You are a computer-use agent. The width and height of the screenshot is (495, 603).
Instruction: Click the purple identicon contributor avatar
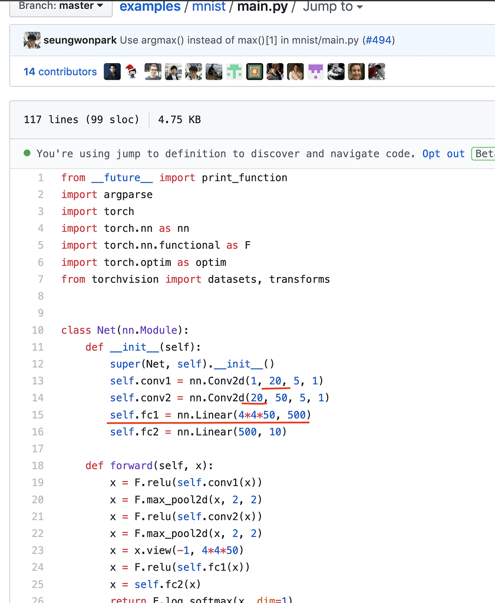point(316,72)
